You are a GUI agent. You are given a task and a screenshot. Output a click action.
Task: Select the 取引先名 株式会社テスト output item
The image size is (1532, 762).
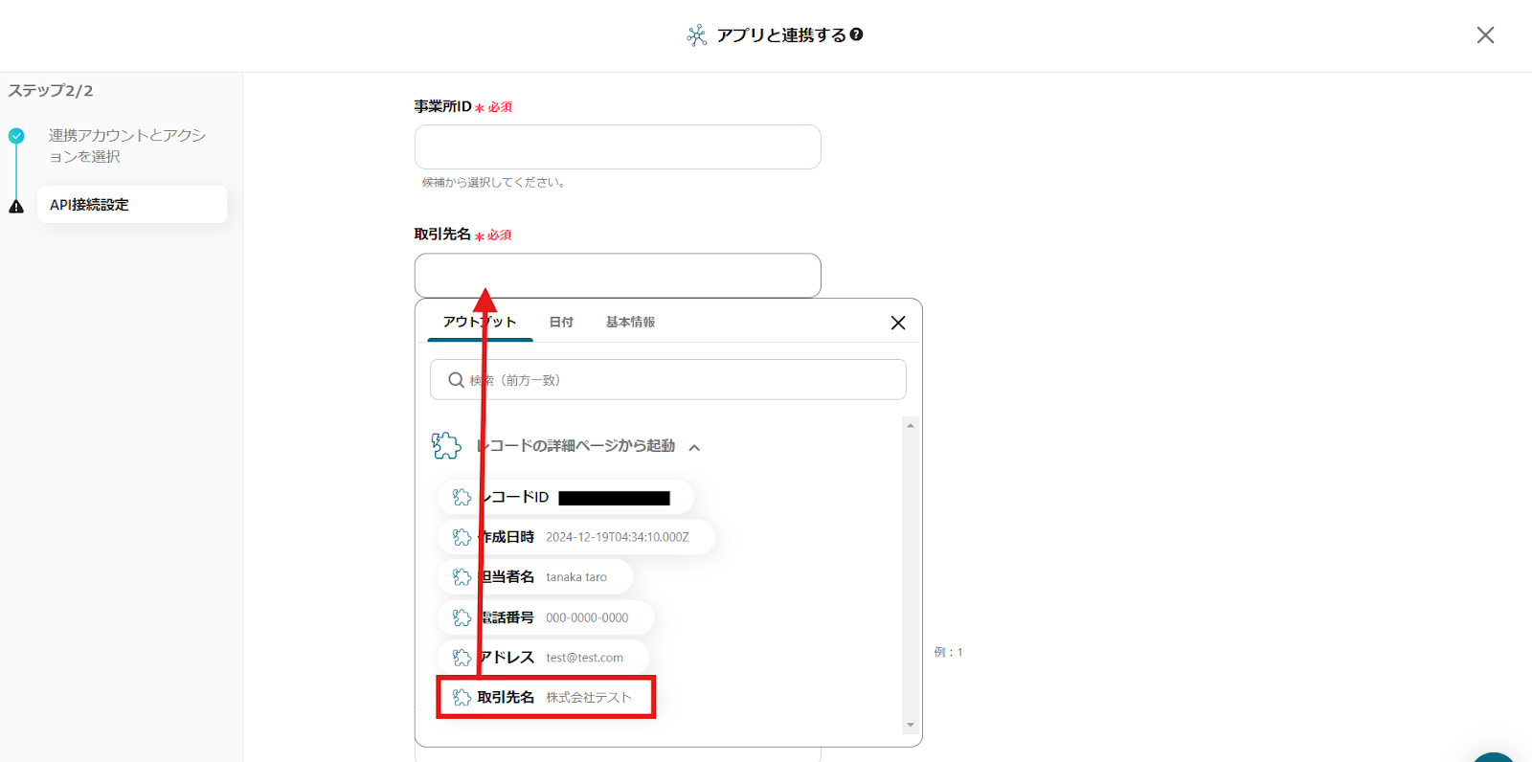[x=546, y=697]
